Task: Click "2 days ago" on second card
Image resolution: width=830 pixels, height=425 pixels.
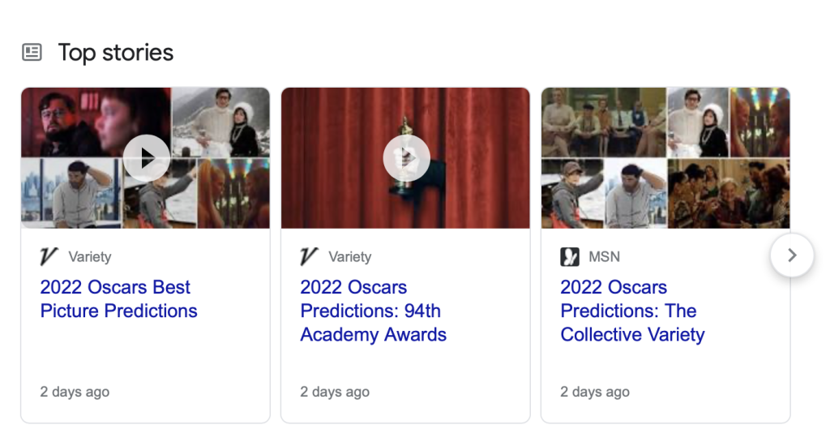Action: 335,392
